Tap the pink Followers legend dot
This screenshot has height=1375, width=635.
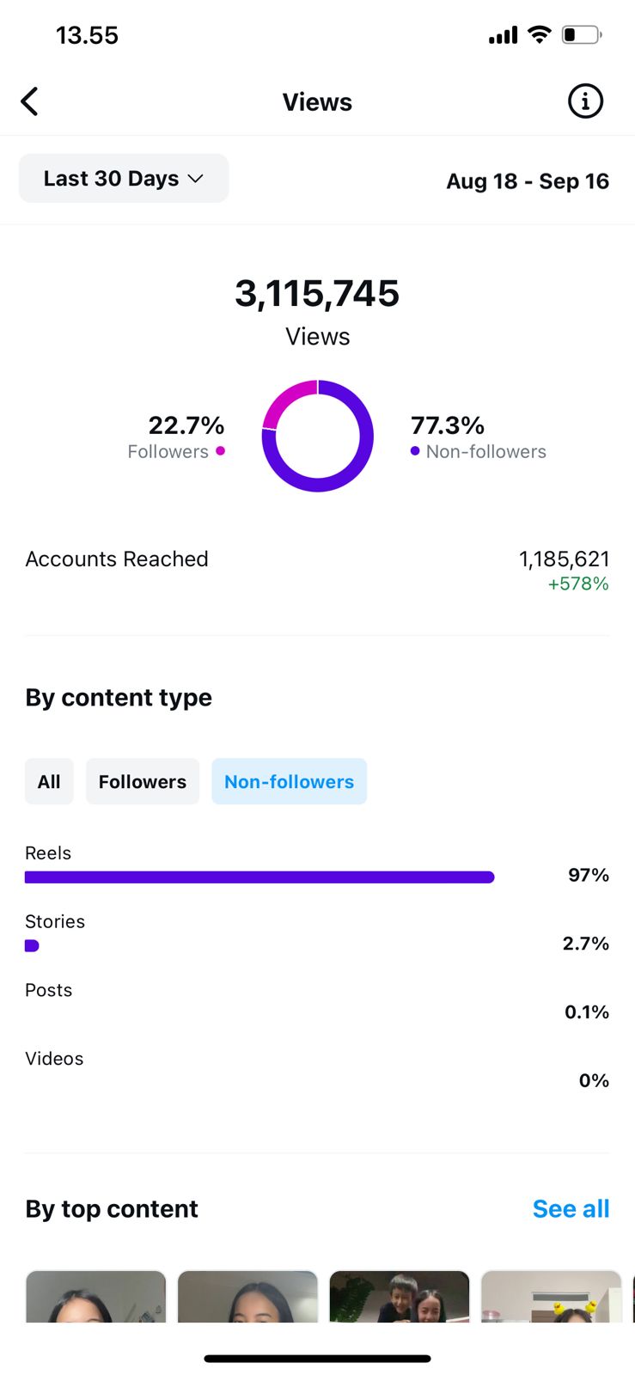coord(220,450)
